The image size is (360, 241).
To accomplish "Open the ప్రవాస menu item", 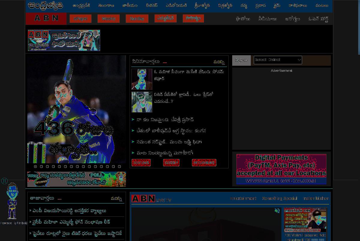I will point(260,6).
